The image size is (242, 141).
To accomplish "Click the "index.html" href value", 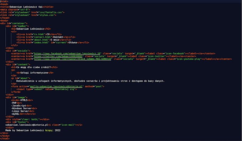I will point(41,43).
